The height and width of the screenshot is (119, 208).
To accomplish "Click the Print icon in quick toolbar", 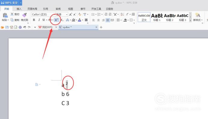I will [20, 27].
